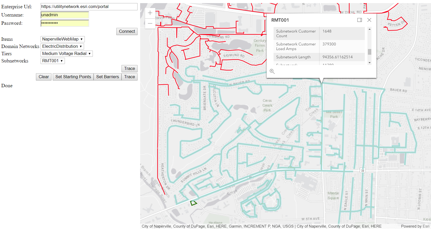Image resolution: width=431 pixels, height=233 pixels.
Task: Click the popup scrollbar down arrow
Action: coord(369,63)
